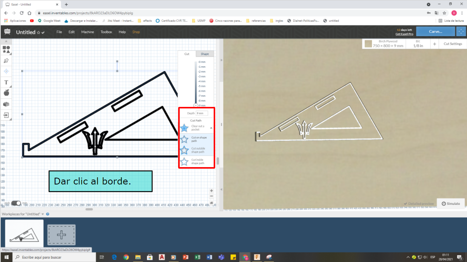Image resolution: width=467 pixels, height=262 pixels.
Task: Click the jog machine arrows button
Action: pos(461,32)
